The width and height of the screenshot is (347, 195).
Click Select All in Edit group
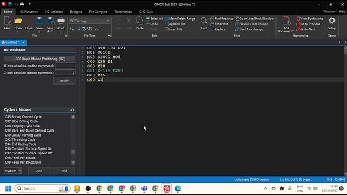155,19
